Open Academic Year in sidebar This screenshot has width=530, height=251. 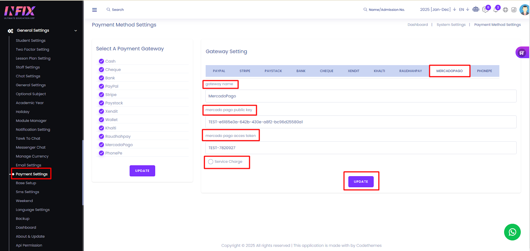point(30,103)
